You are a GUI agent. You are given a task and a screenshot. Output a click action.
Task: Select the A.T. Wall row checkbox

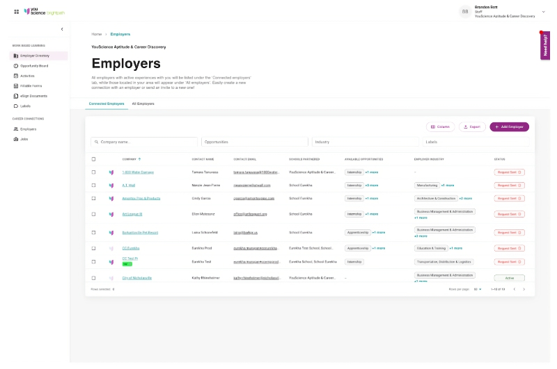pyautogui.click(x=94, y=186)
